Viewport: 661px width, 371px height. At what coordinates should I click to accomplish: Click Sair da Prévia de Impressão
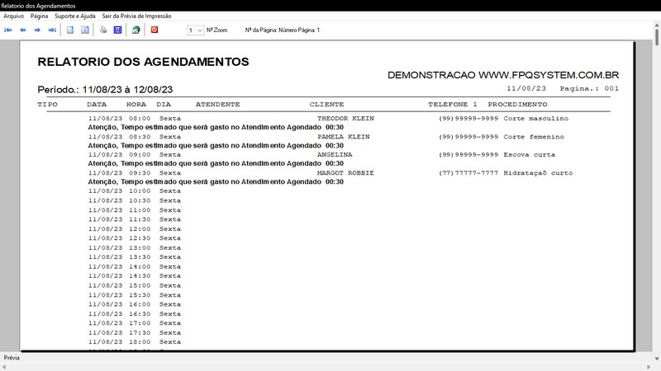(136, 16)
